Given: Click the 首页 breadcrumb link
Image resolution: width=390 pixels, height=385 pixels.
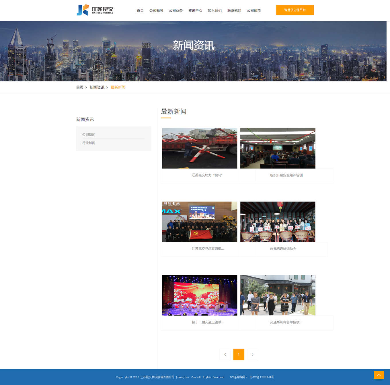Looking at the screenshot, I should (80, 87).
